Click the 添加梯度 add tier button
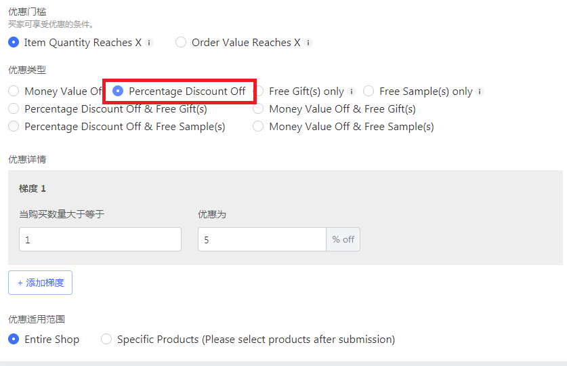This screenshot has width=567, height=366. [x=40, y=283]
